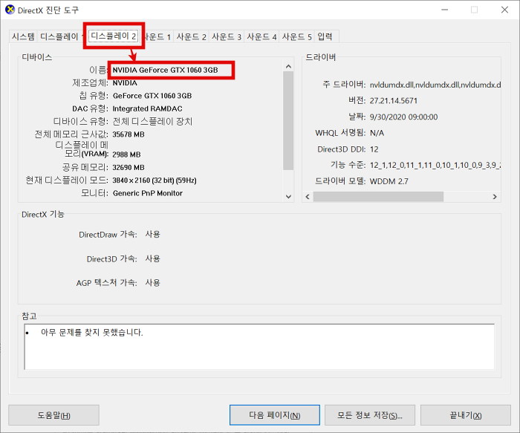Click driver panel horizontal scrollbar thumb
Image resolution: width=520 pixels, height=433 pixels.
378,197
